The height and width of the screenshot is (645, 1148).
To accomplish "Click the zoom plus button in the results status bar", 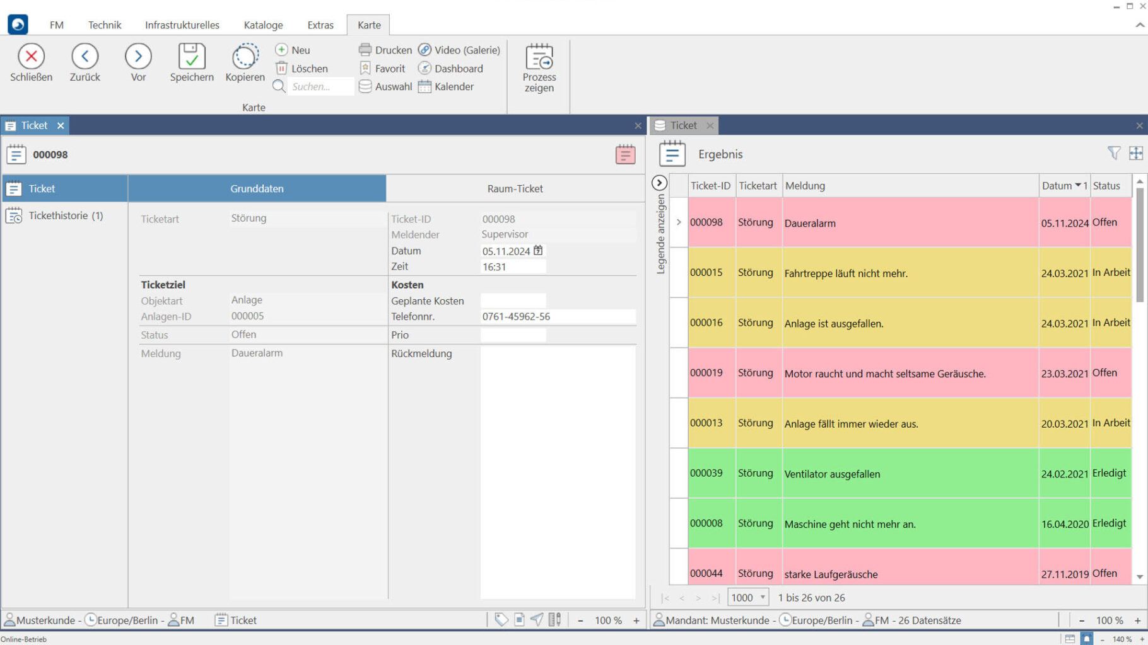I will [x=1137, y=620].
